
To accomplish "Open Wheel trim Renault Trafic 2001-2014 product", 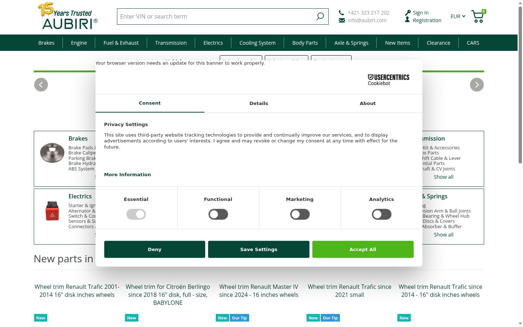I will click(x=77, y=291).
